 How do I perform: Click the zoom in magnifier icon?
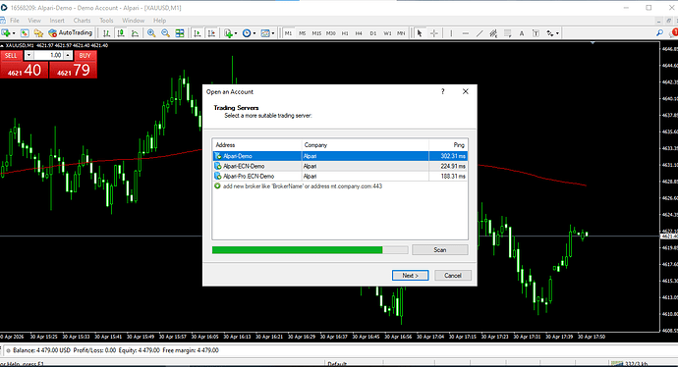click(x=151, y=33)
